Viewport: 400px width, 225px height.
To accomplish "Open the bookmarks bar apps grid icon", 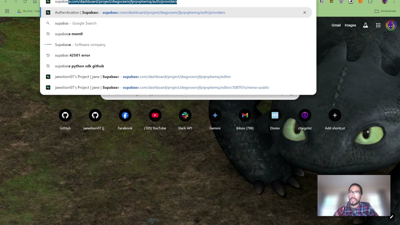I will 7,11.
